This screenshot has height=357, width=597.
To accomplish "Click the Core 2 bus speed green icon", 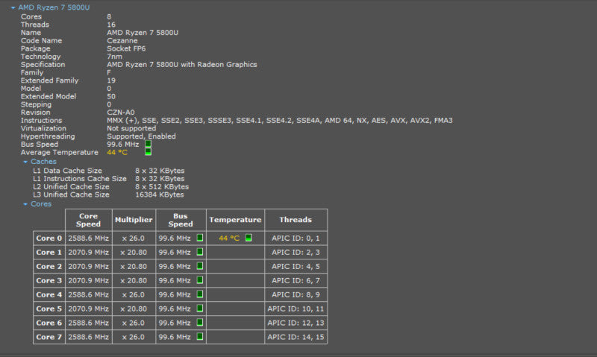I will pyautogui.click(x=199, y=266).
